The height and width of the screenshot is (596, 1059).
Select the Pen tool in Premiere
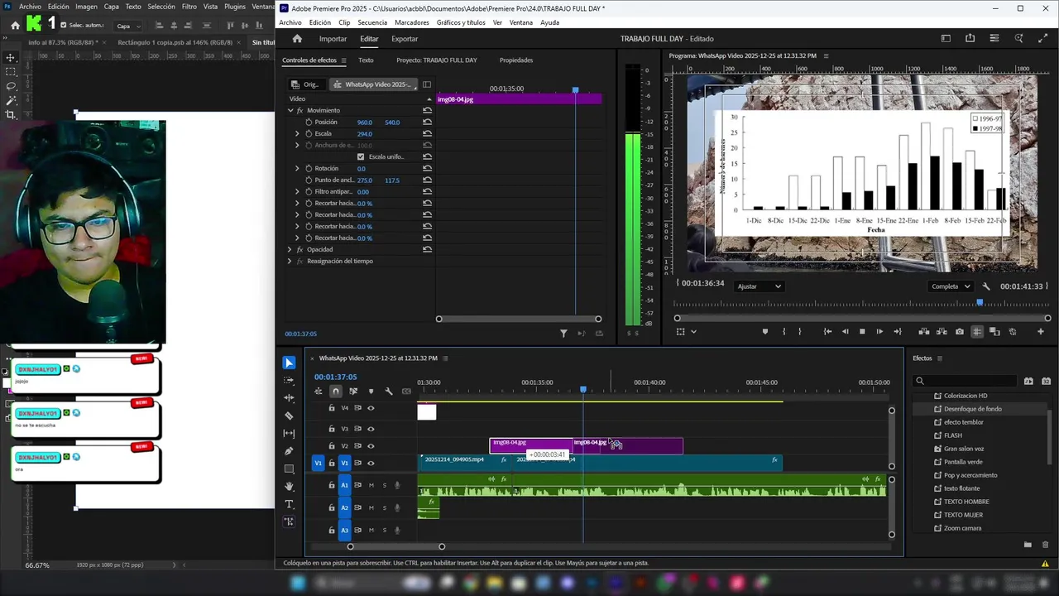click(289, 451)
